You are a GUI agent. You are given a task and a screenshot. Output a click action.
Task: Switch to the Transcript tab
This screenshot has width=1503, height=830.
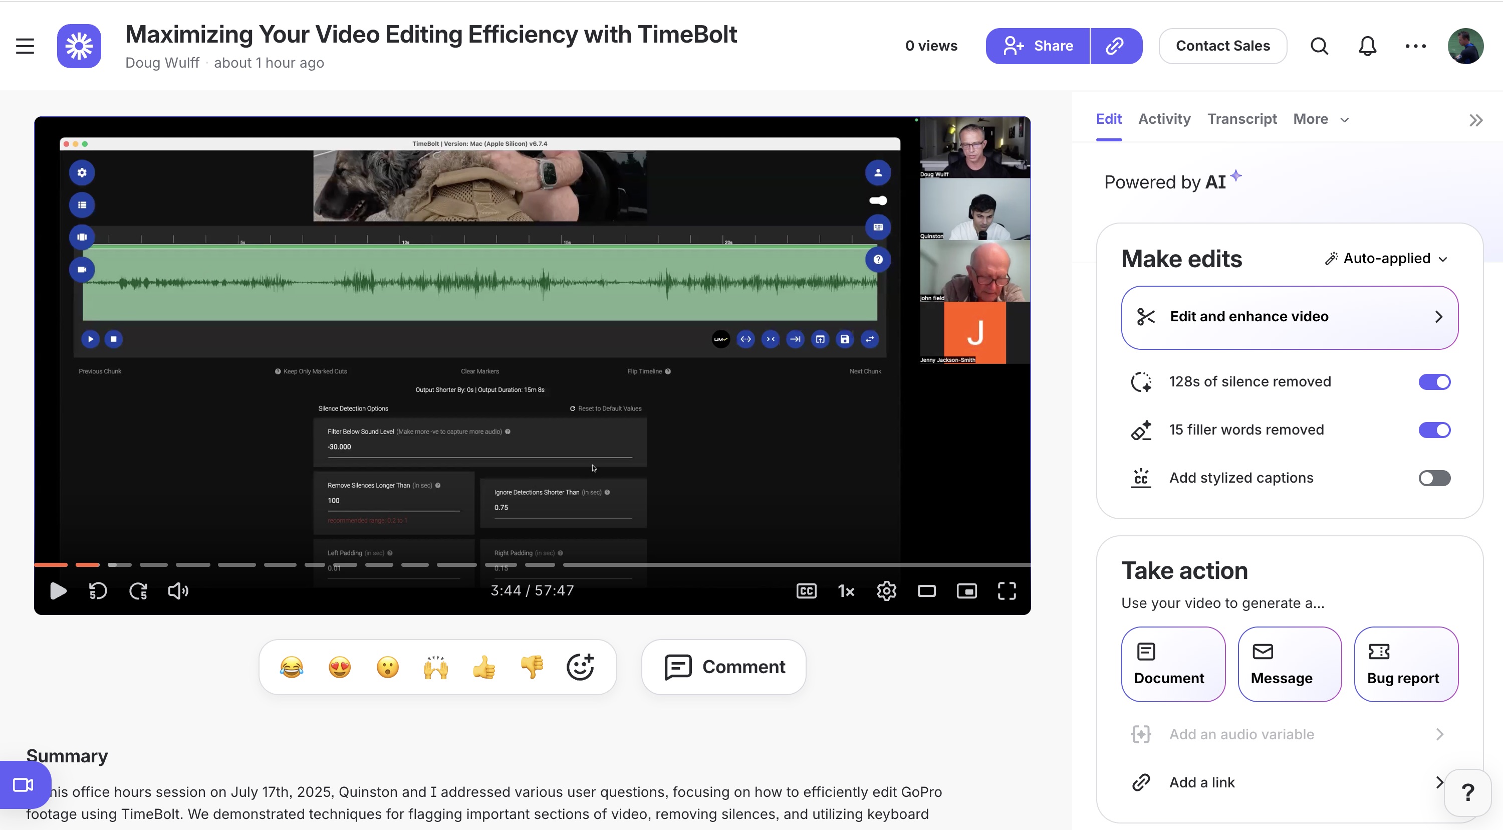(1241, 119)
